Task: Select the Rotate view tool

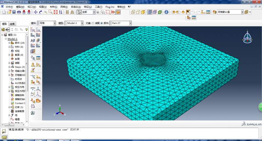Action: (41, 12)
